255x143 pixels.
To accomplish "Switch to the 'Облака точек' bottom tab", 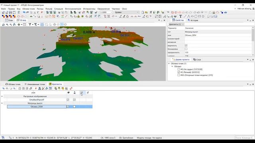I will 13,84.
